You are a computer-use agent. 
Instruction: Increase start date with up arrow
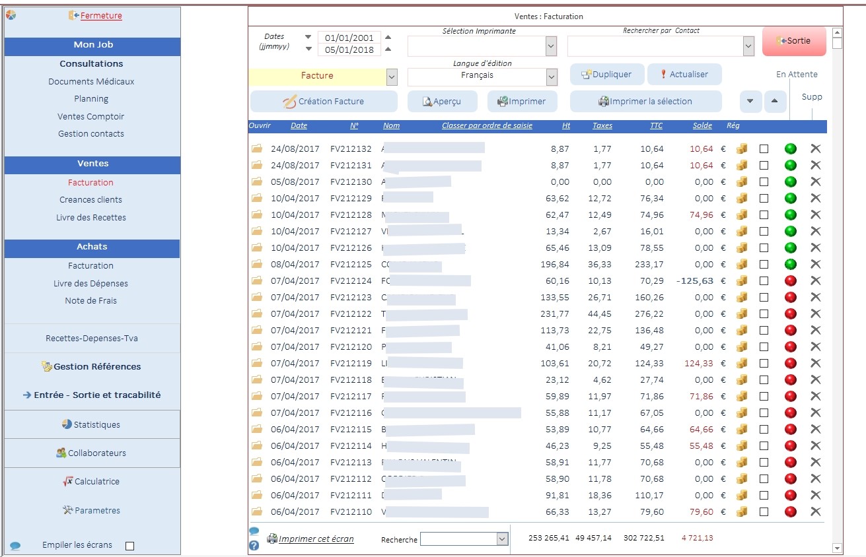tap(388, 38)
